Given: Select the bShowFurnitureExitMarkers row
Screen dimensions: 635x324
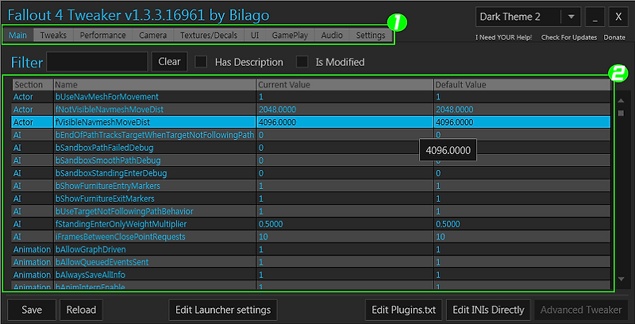Looking at the screenshot, I should [x=311, y=199].
